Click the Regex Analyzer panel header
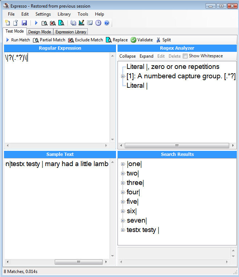The width and height of the screenshot is (239, 277). pyautogui.click(x=177, y=48)
